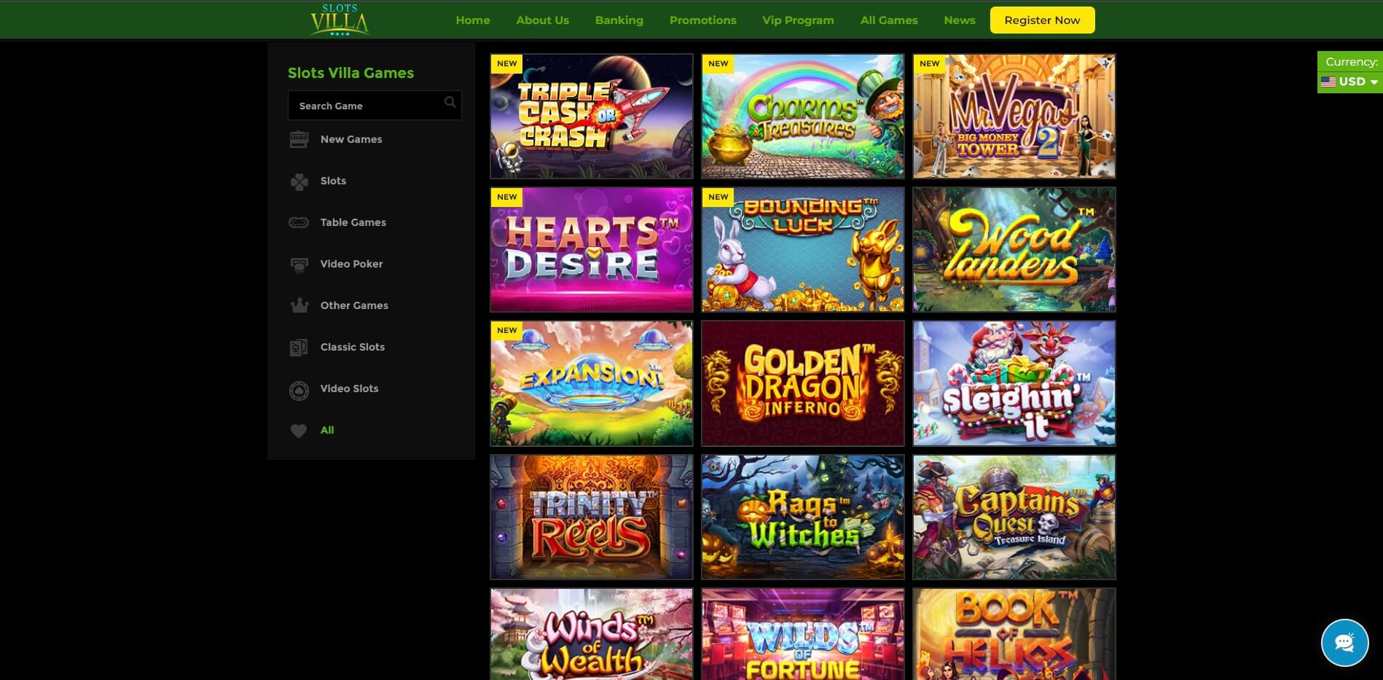Open Promotions page
This screenshot has height=680, width=1383.
[703, 20]
